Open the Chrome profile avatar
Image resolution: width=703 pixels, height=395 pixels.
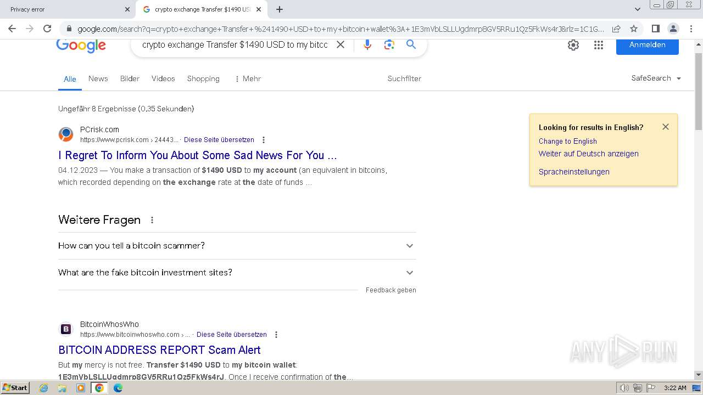tap(673, 29)
